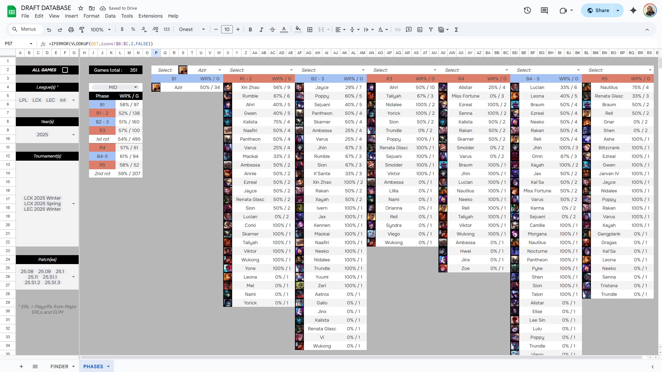Open the Insert menu

(71, 16)
